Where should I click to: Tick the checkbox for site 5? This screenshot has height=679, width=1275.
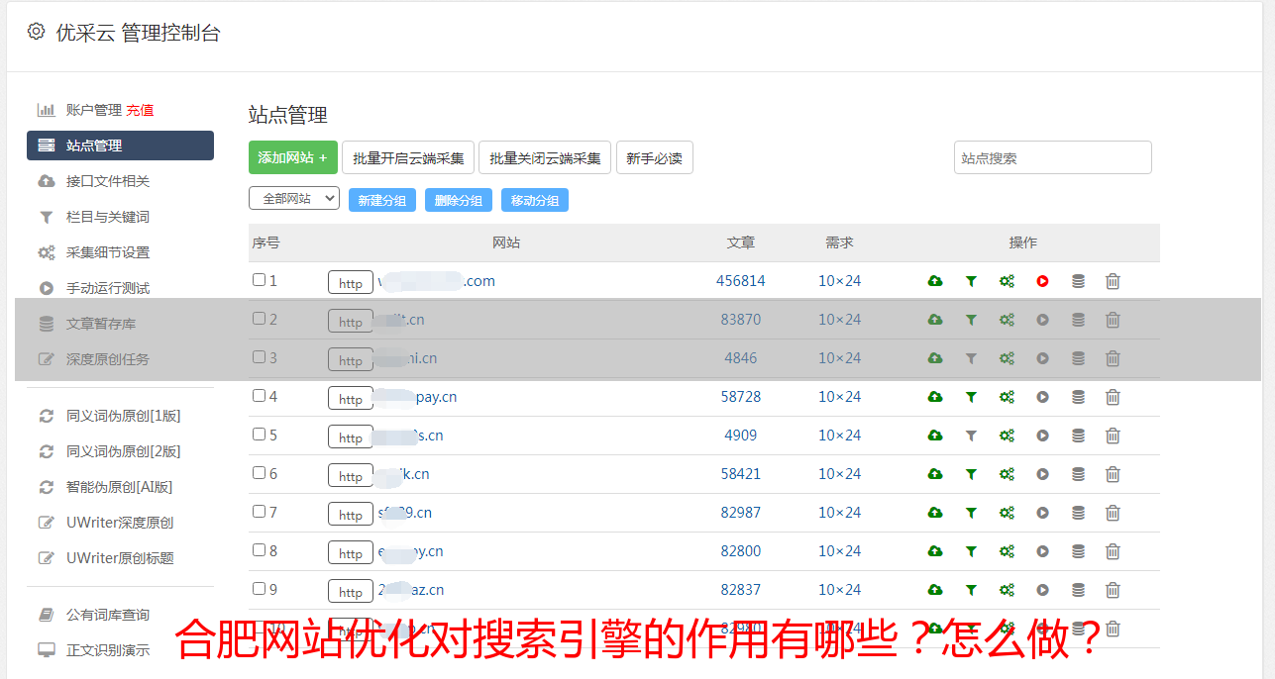pyautogui.click(x=259, y=435)
